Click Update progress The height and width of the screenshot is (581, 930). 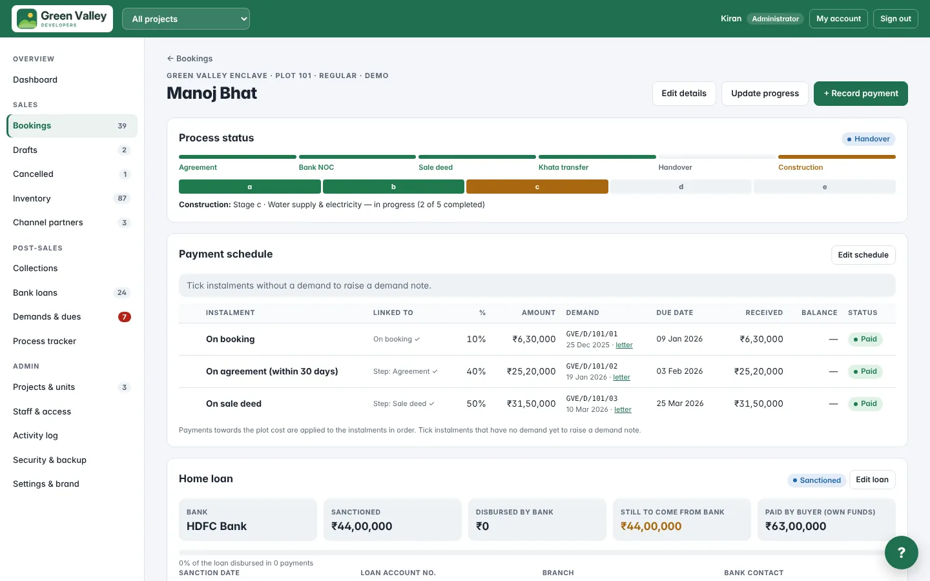click(x=765, y=94)
